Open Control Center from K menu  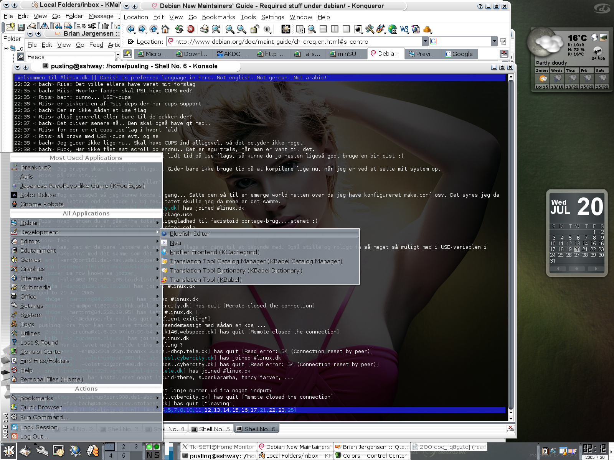[86, 352]
